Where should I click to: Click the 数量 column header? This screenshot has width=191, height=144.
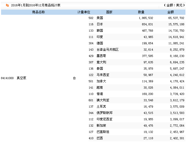141,12
